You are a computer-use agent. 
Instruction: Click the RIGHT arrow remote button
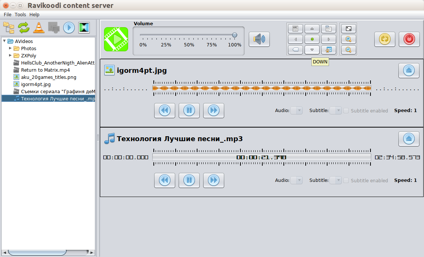click(x=329, y=39)
